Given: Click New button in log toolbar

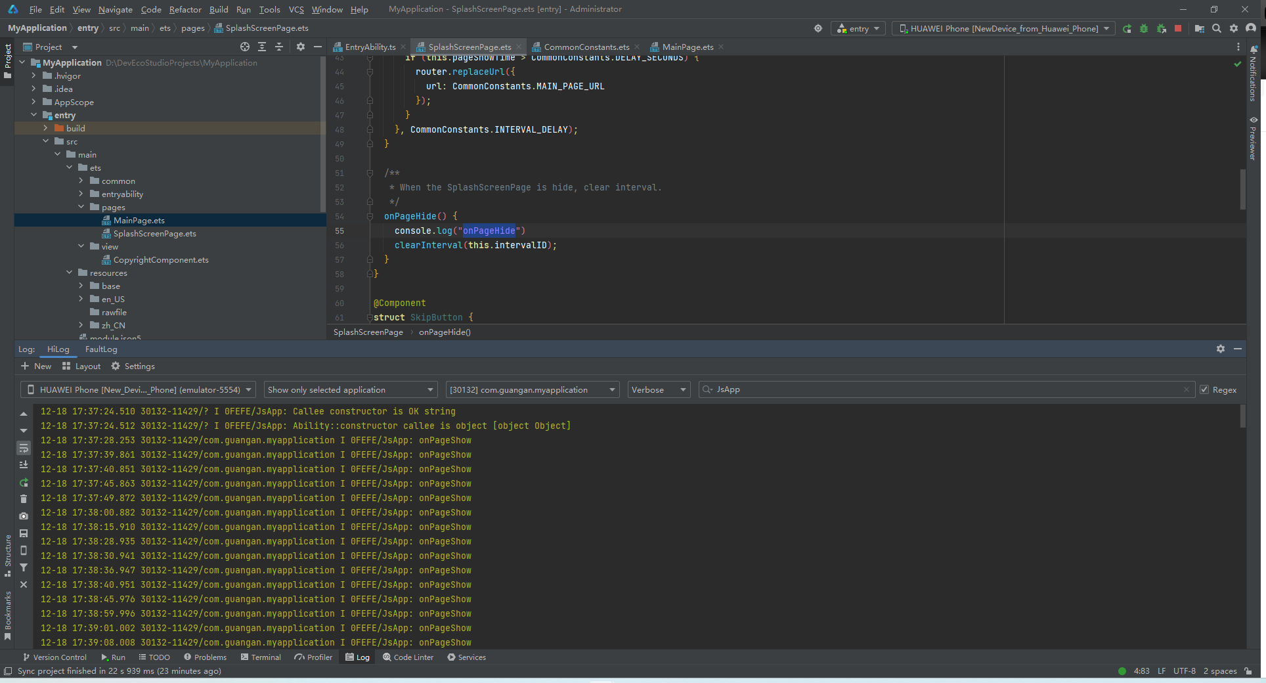Looking at the screenshot, I should [36, 366].
